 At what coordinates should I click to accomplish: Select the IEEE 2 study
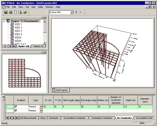click(18, 28)
